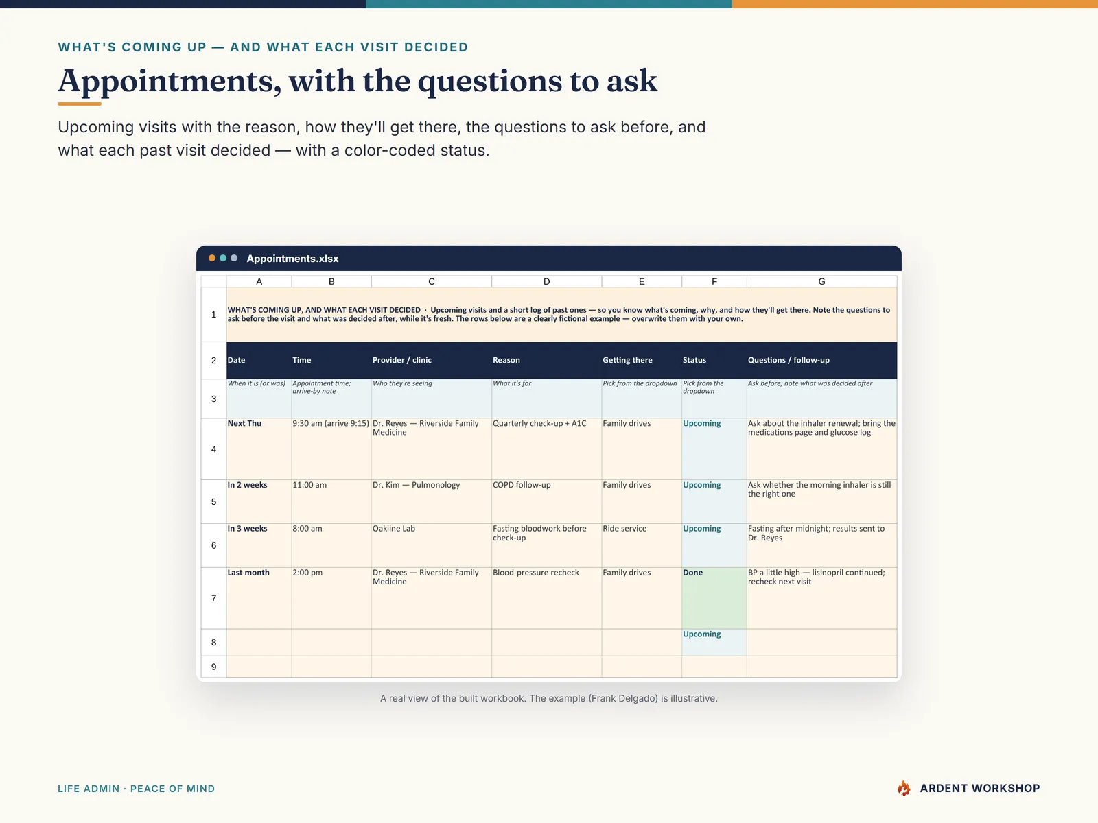Open the Upcoming status dropdown in row 8
The image size is (1098, 823).
[714, 642]
